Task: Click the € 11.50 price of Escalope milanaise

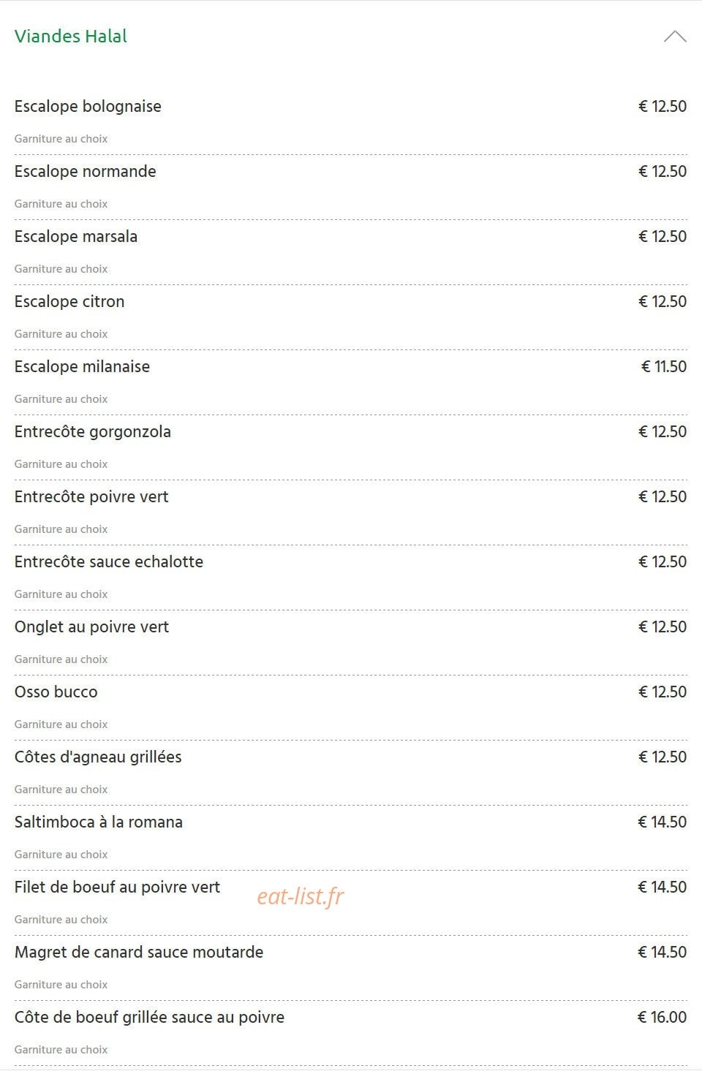Action: tap(664, 367)
